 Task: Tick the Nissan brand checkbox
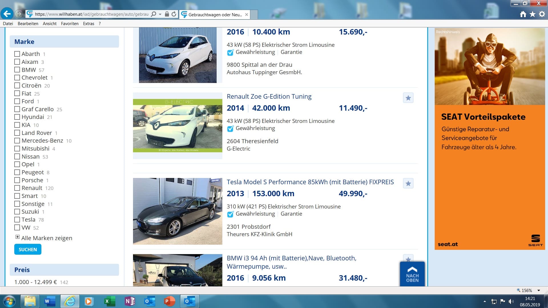[17, 157]
